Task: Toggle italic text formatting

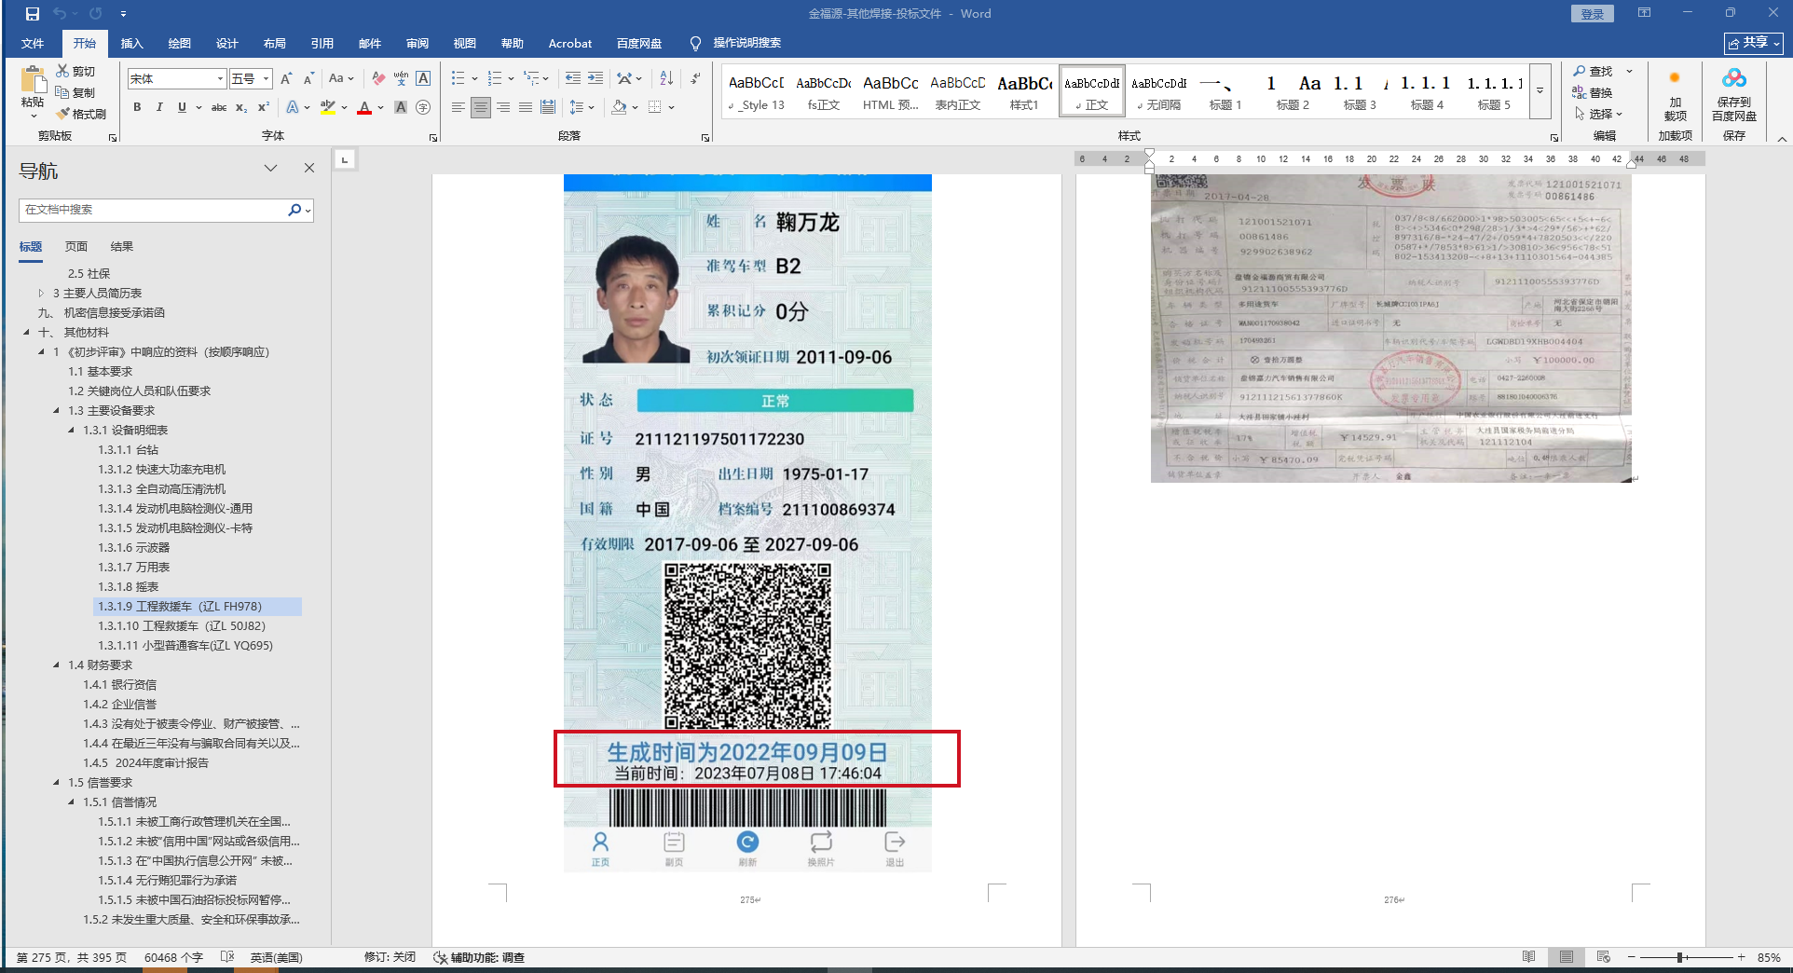Action: click(x=159, y=108)
